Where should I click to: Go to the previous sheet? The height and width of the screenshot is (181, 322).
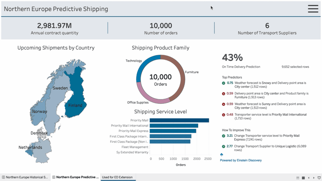pyautogui.click(x=309, y=178)
